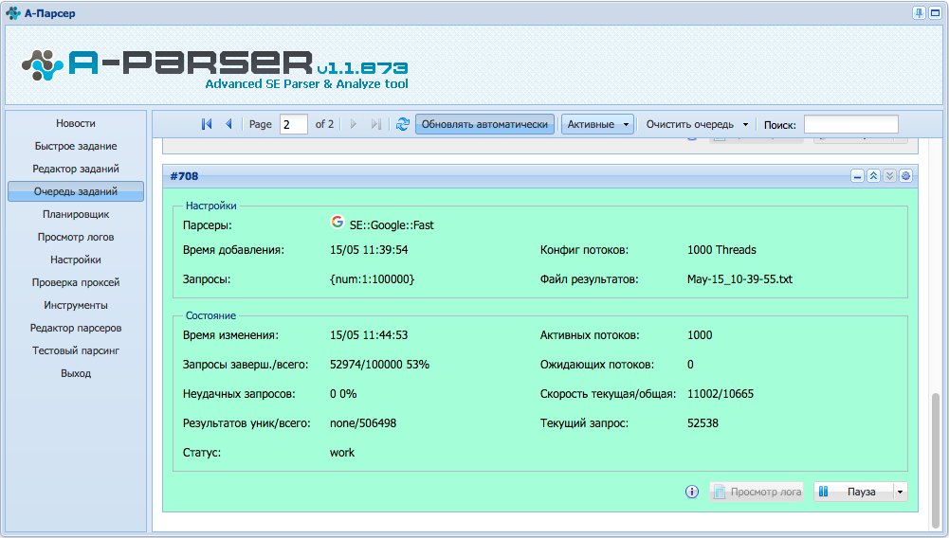Maximize the A-Парсер window
The height and width of the screenshot is (538, 949).
(x=935, y=12)
